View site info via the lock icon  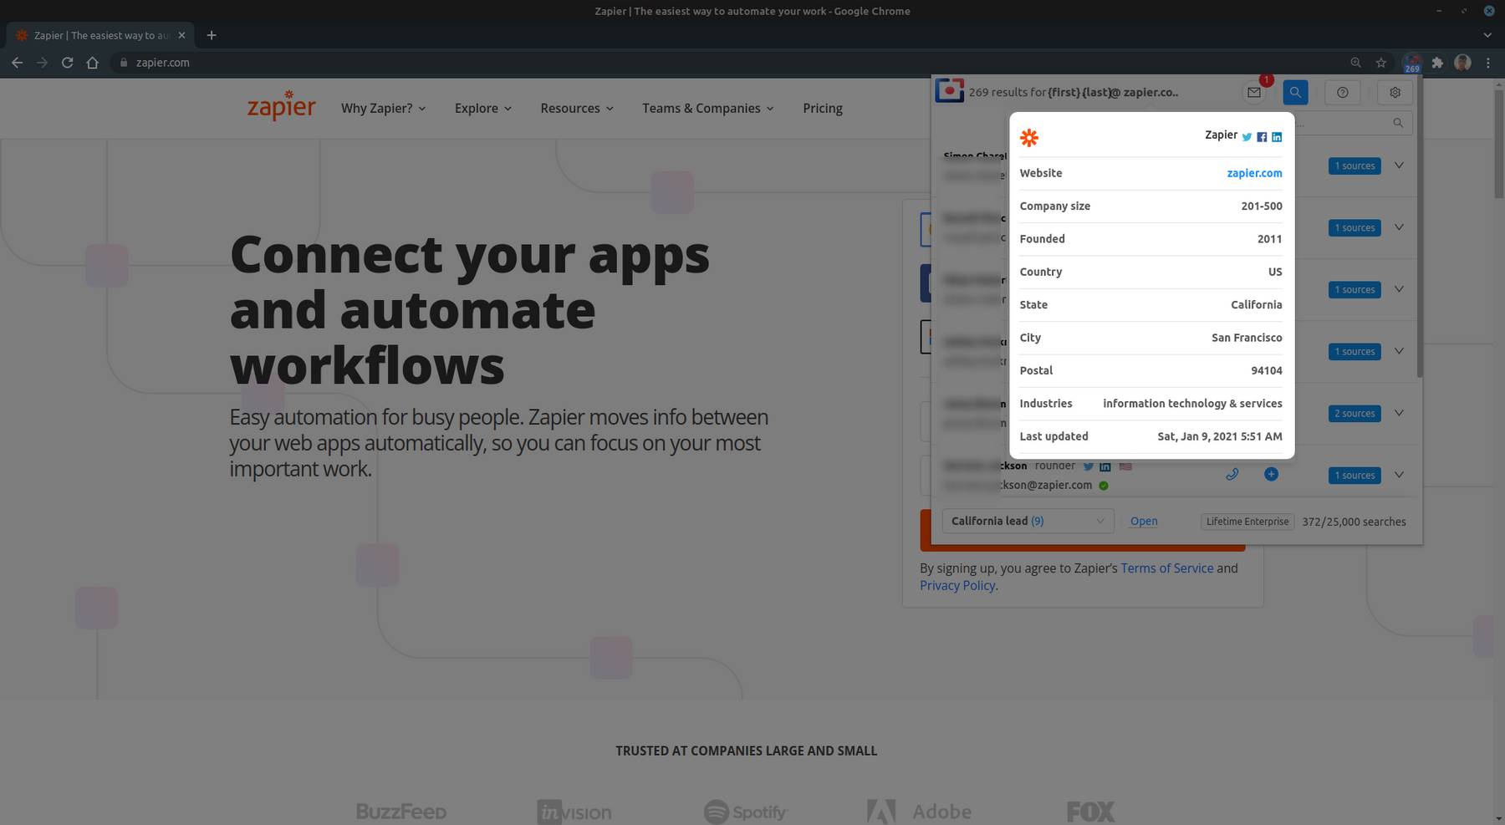tap(124, 63)
